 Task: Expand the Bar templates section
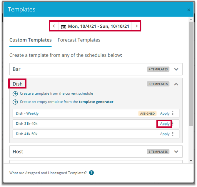[x=176, y=69]
